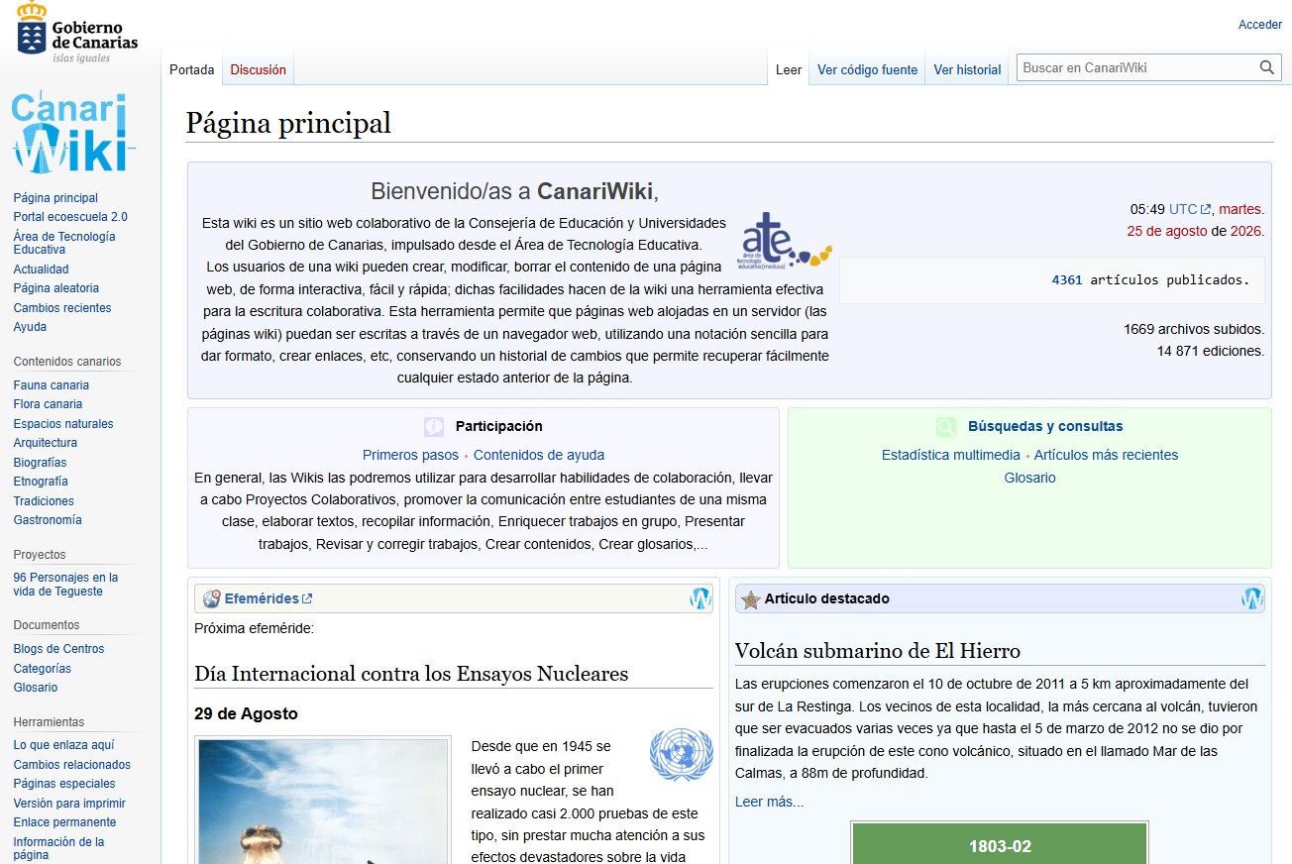Open the Efemérides external link
This screenshot has height=864, width=1292.
click(x=269, y=598)
